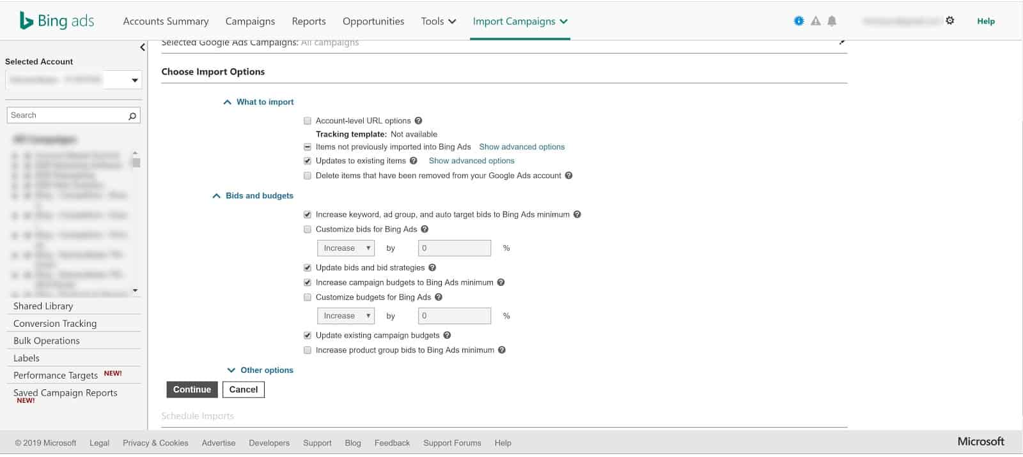Click the Cancel button
The image size is (1023, 457).
point(244,389)
